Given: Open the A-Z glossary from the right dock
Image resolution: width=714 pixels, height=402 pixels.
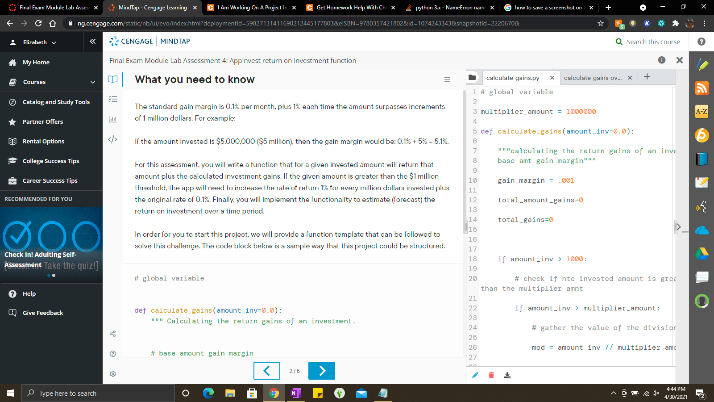Looking at the screenshot, I should click(x=702, y=112).
